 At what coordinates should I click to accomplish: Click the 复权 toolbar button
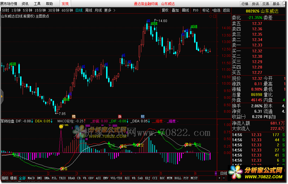(x=165, y=10)
